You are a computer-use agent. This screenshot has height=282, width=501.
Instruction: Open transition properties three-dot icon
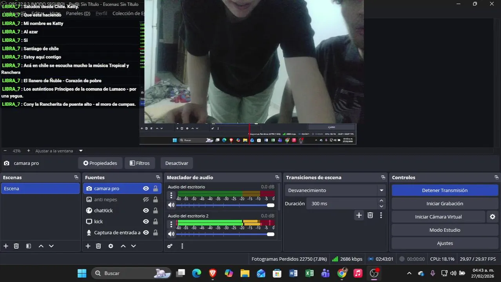(x=381, y=215)
